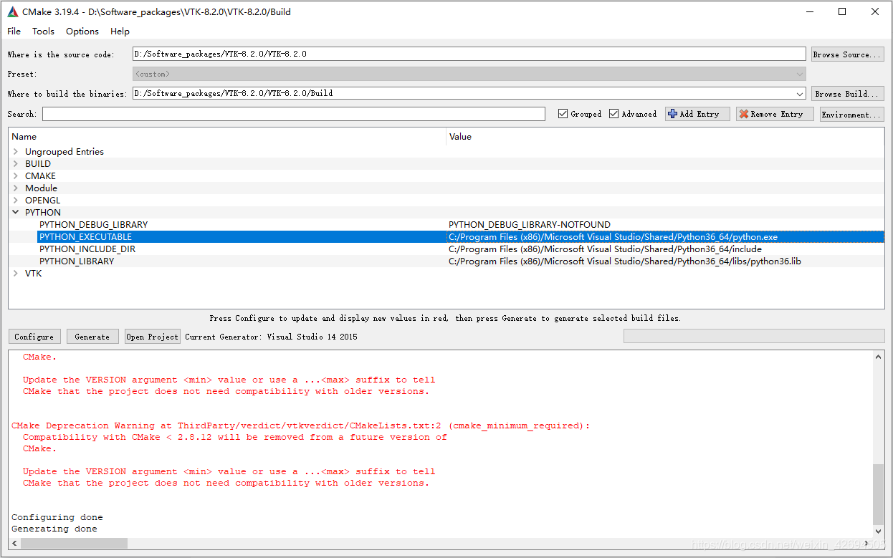
Task: Select the PYTHON_INCLUDE_DIR entry
Action: [87, 249]
